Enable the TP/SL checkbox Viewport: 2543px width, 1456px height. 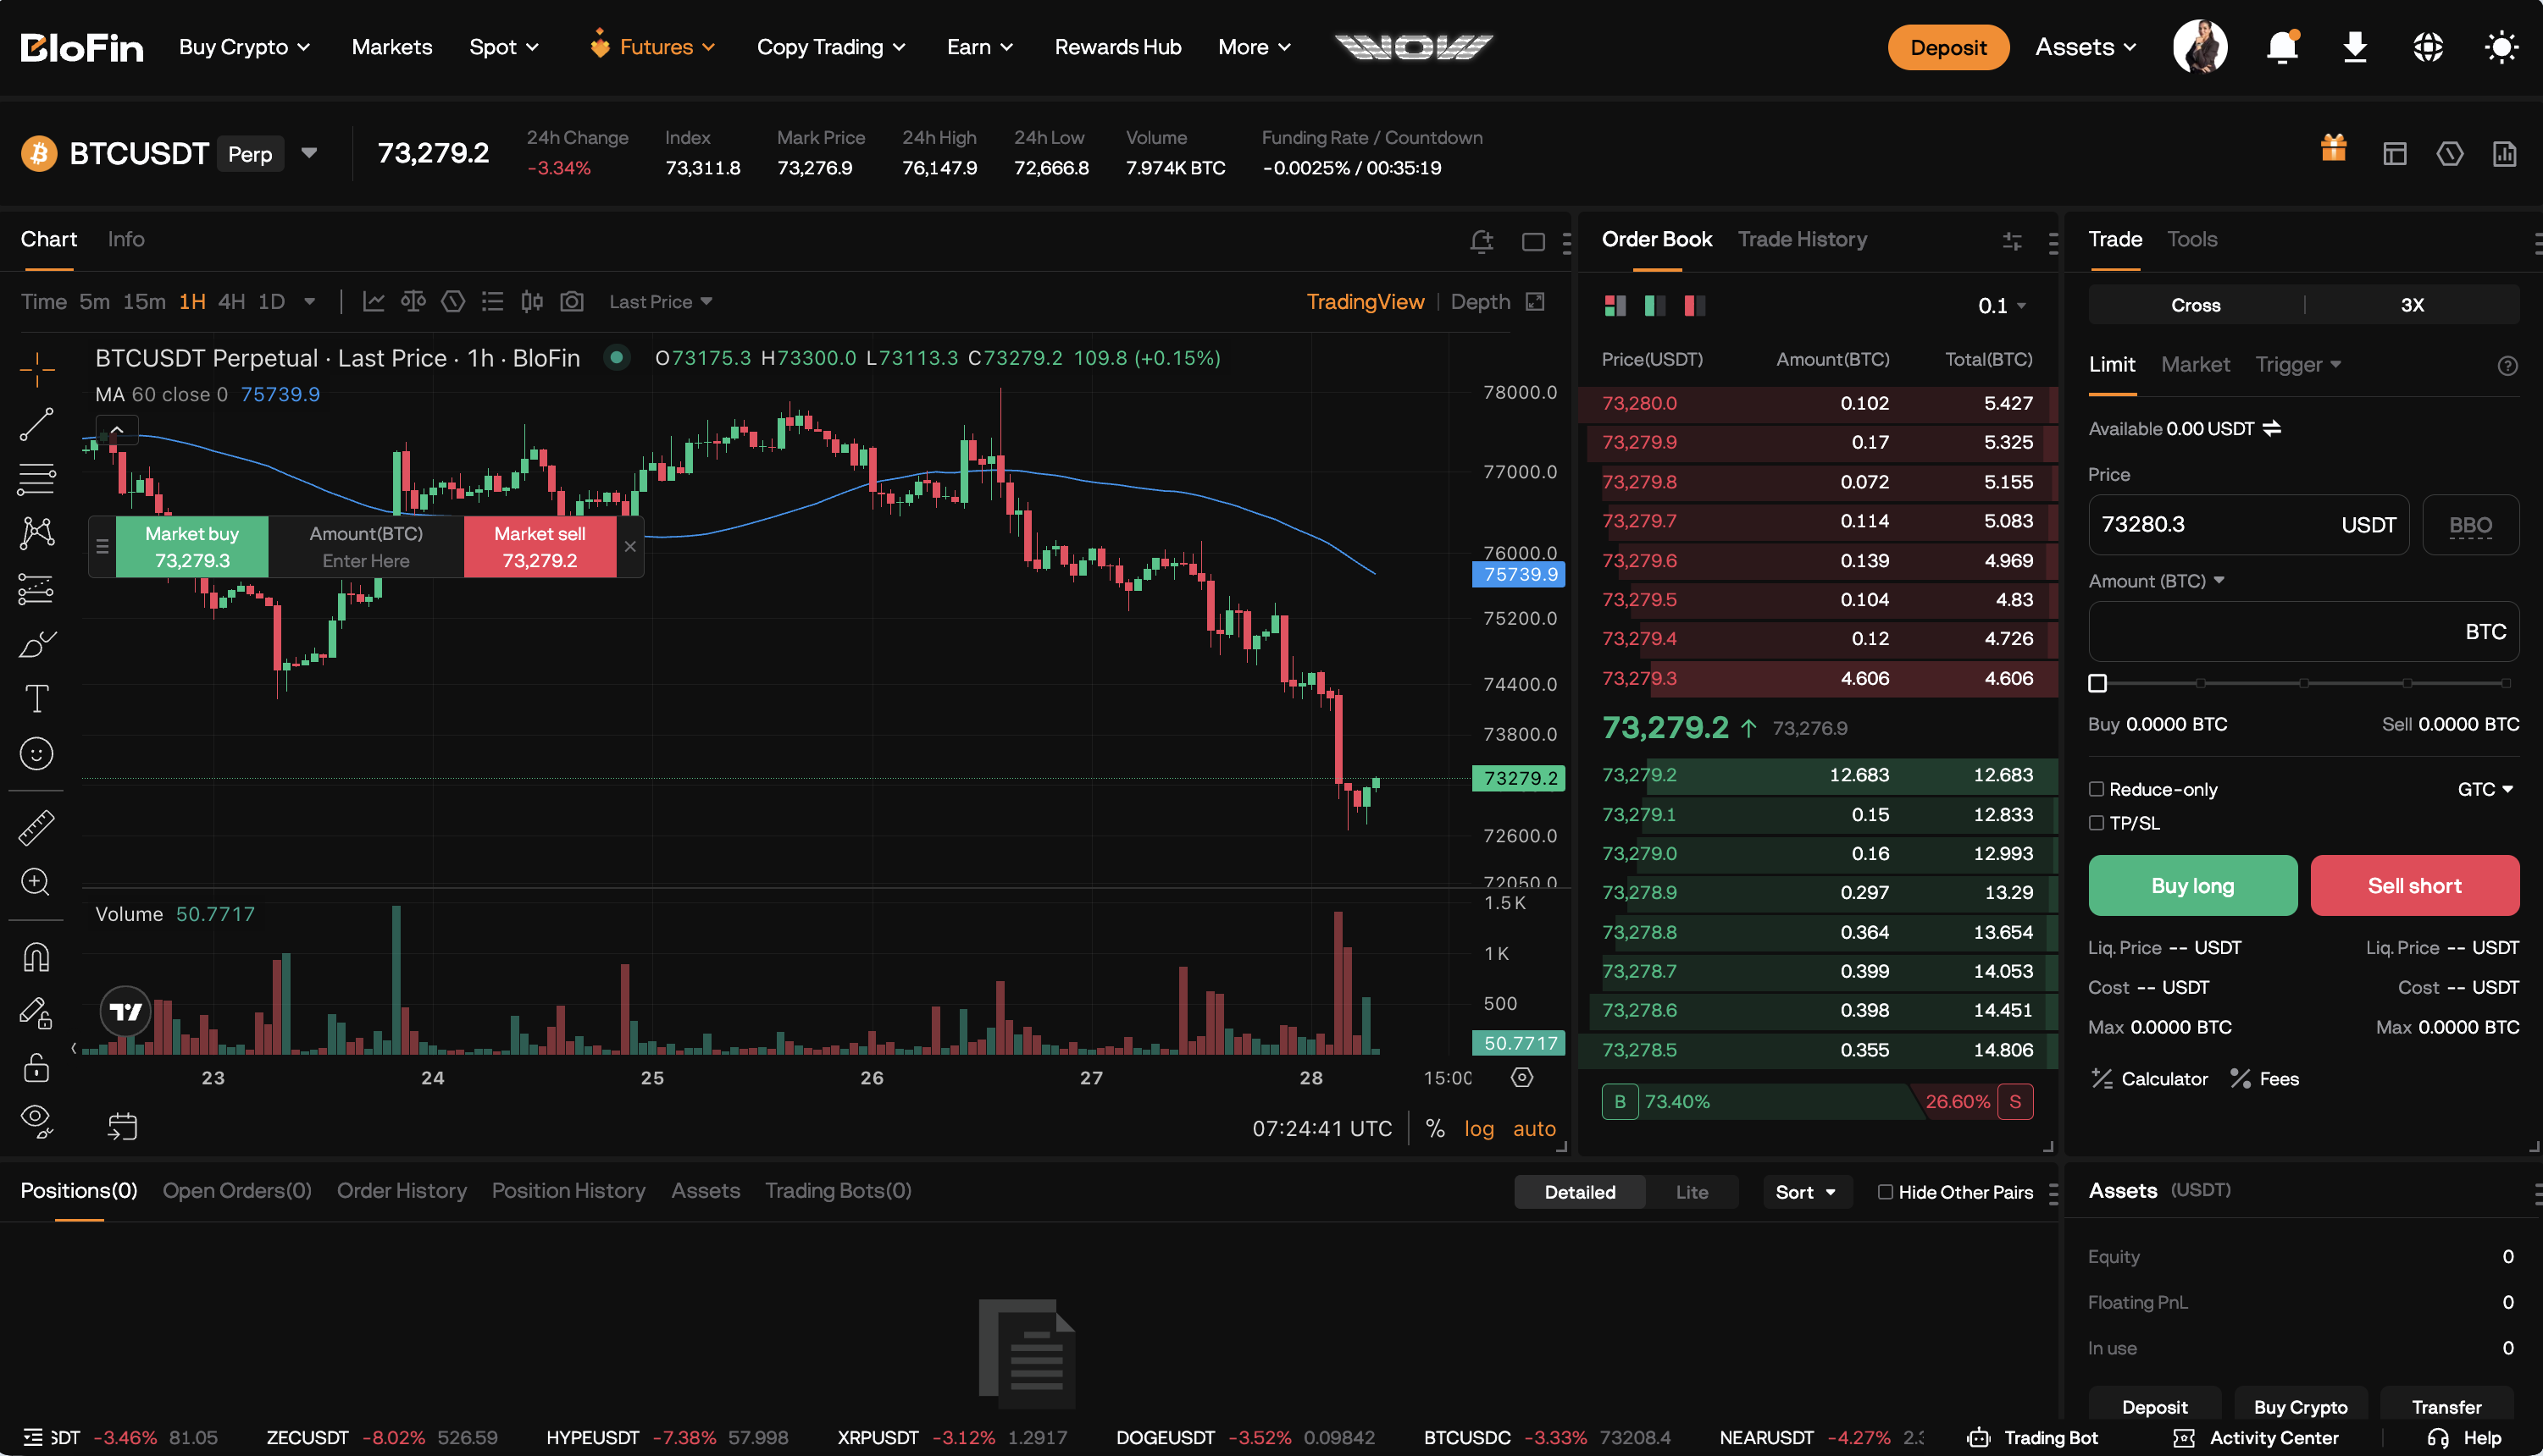pos(2096,823)
